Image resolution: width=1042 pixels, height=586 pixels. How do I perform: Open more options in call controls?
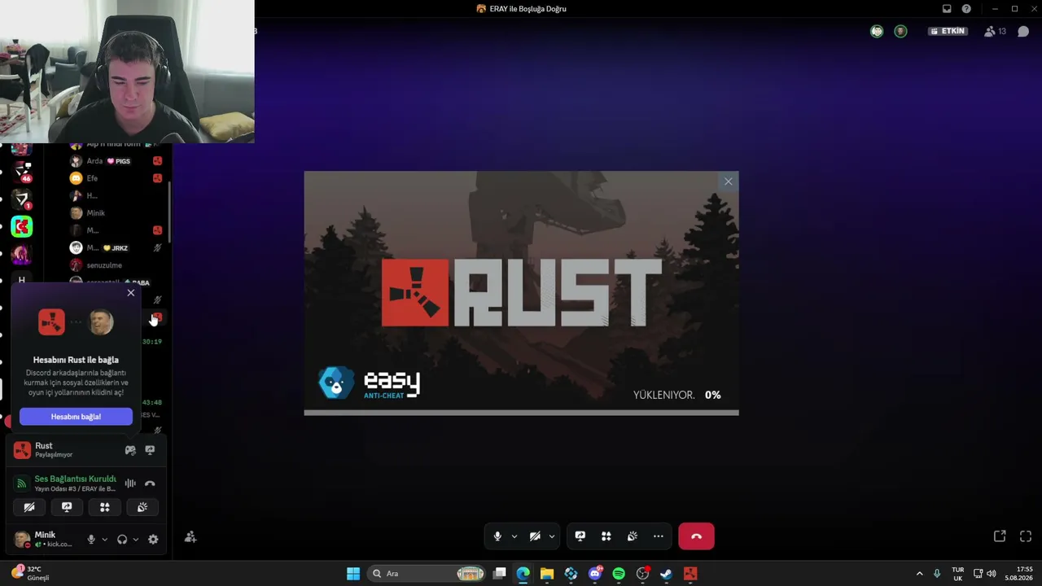pos(658,536)
